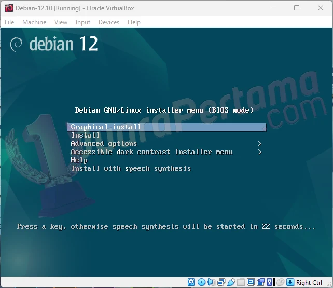Select Accessible dark contrast installer menu
The image size is (333, 288).
pyautogui.click(x=151, y=152)
